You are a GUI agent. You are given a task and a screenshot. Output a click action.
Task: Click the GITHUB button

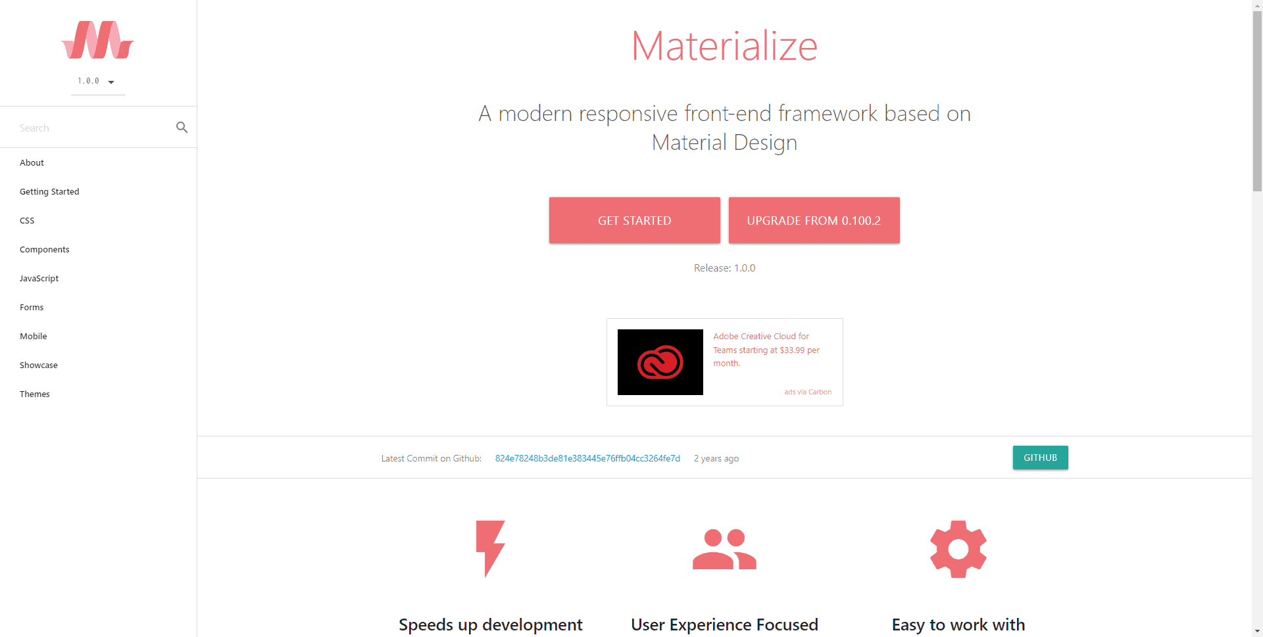1041,458
